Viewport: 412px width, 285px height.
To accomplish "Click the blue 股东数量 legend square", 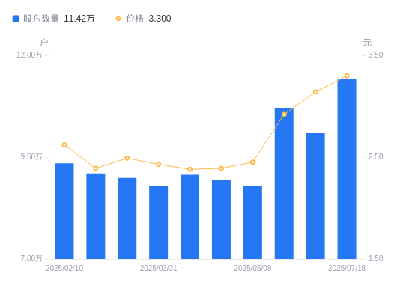I will click(x=16, y=19).
